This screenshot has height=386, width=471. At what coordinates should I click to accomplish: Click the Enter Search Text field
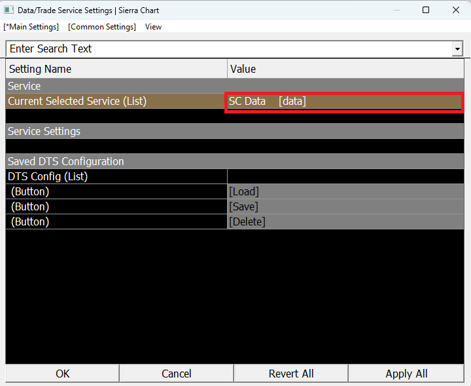[229, 49]
